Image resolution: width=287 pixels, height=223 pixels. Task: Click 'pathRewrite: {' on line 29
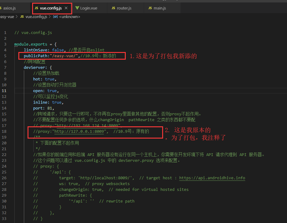point(75,195)
